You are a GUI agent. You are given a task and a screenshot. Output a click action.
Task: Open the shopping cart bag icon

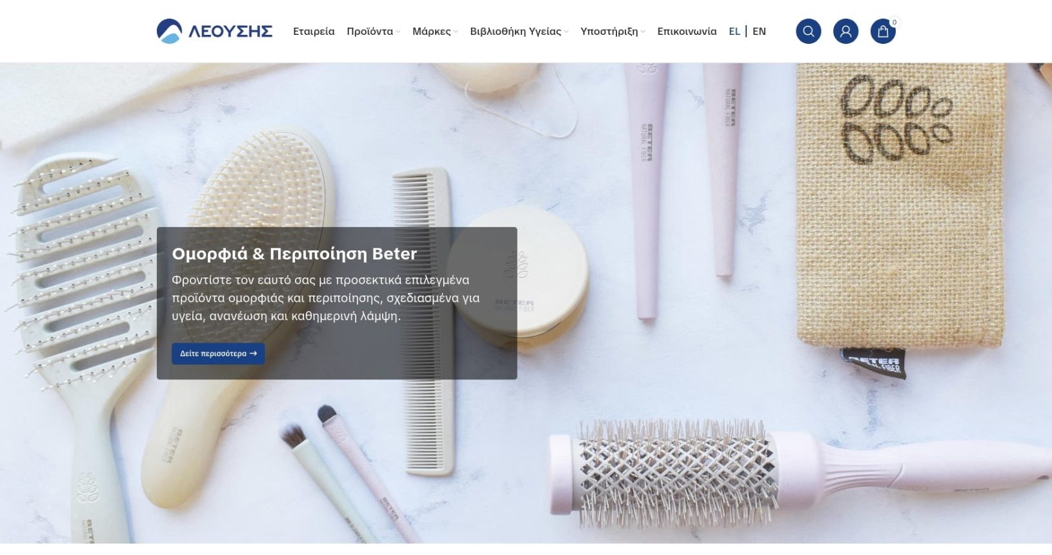(882, 32)
